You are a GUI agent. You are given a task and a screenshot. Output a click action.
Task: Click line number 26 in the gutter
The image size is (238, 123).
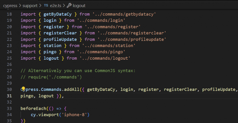[9, 65]
